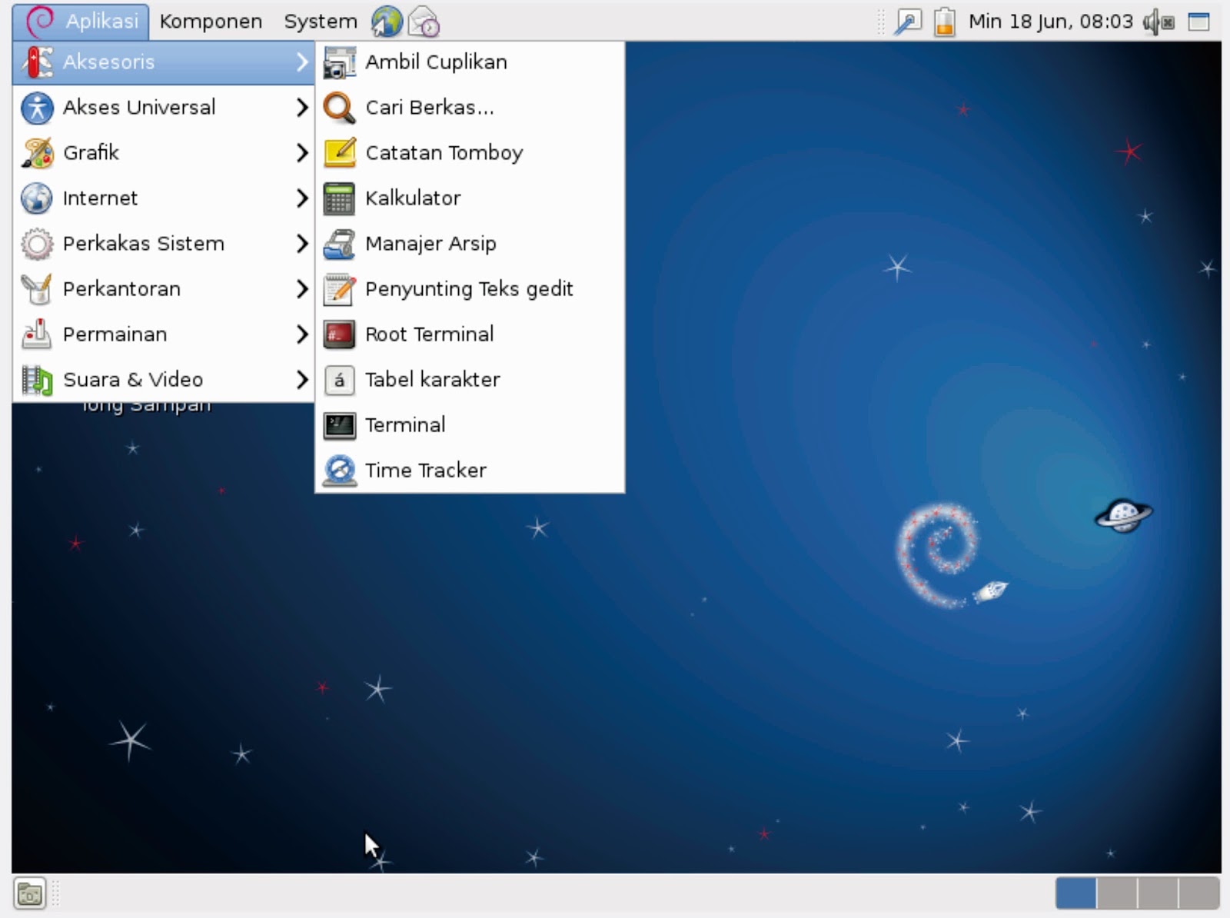The width and height of the screenshot is (1230, 918).
Task: Open Time Tracker
Action: pyautogui.click(x=425, y=470)
